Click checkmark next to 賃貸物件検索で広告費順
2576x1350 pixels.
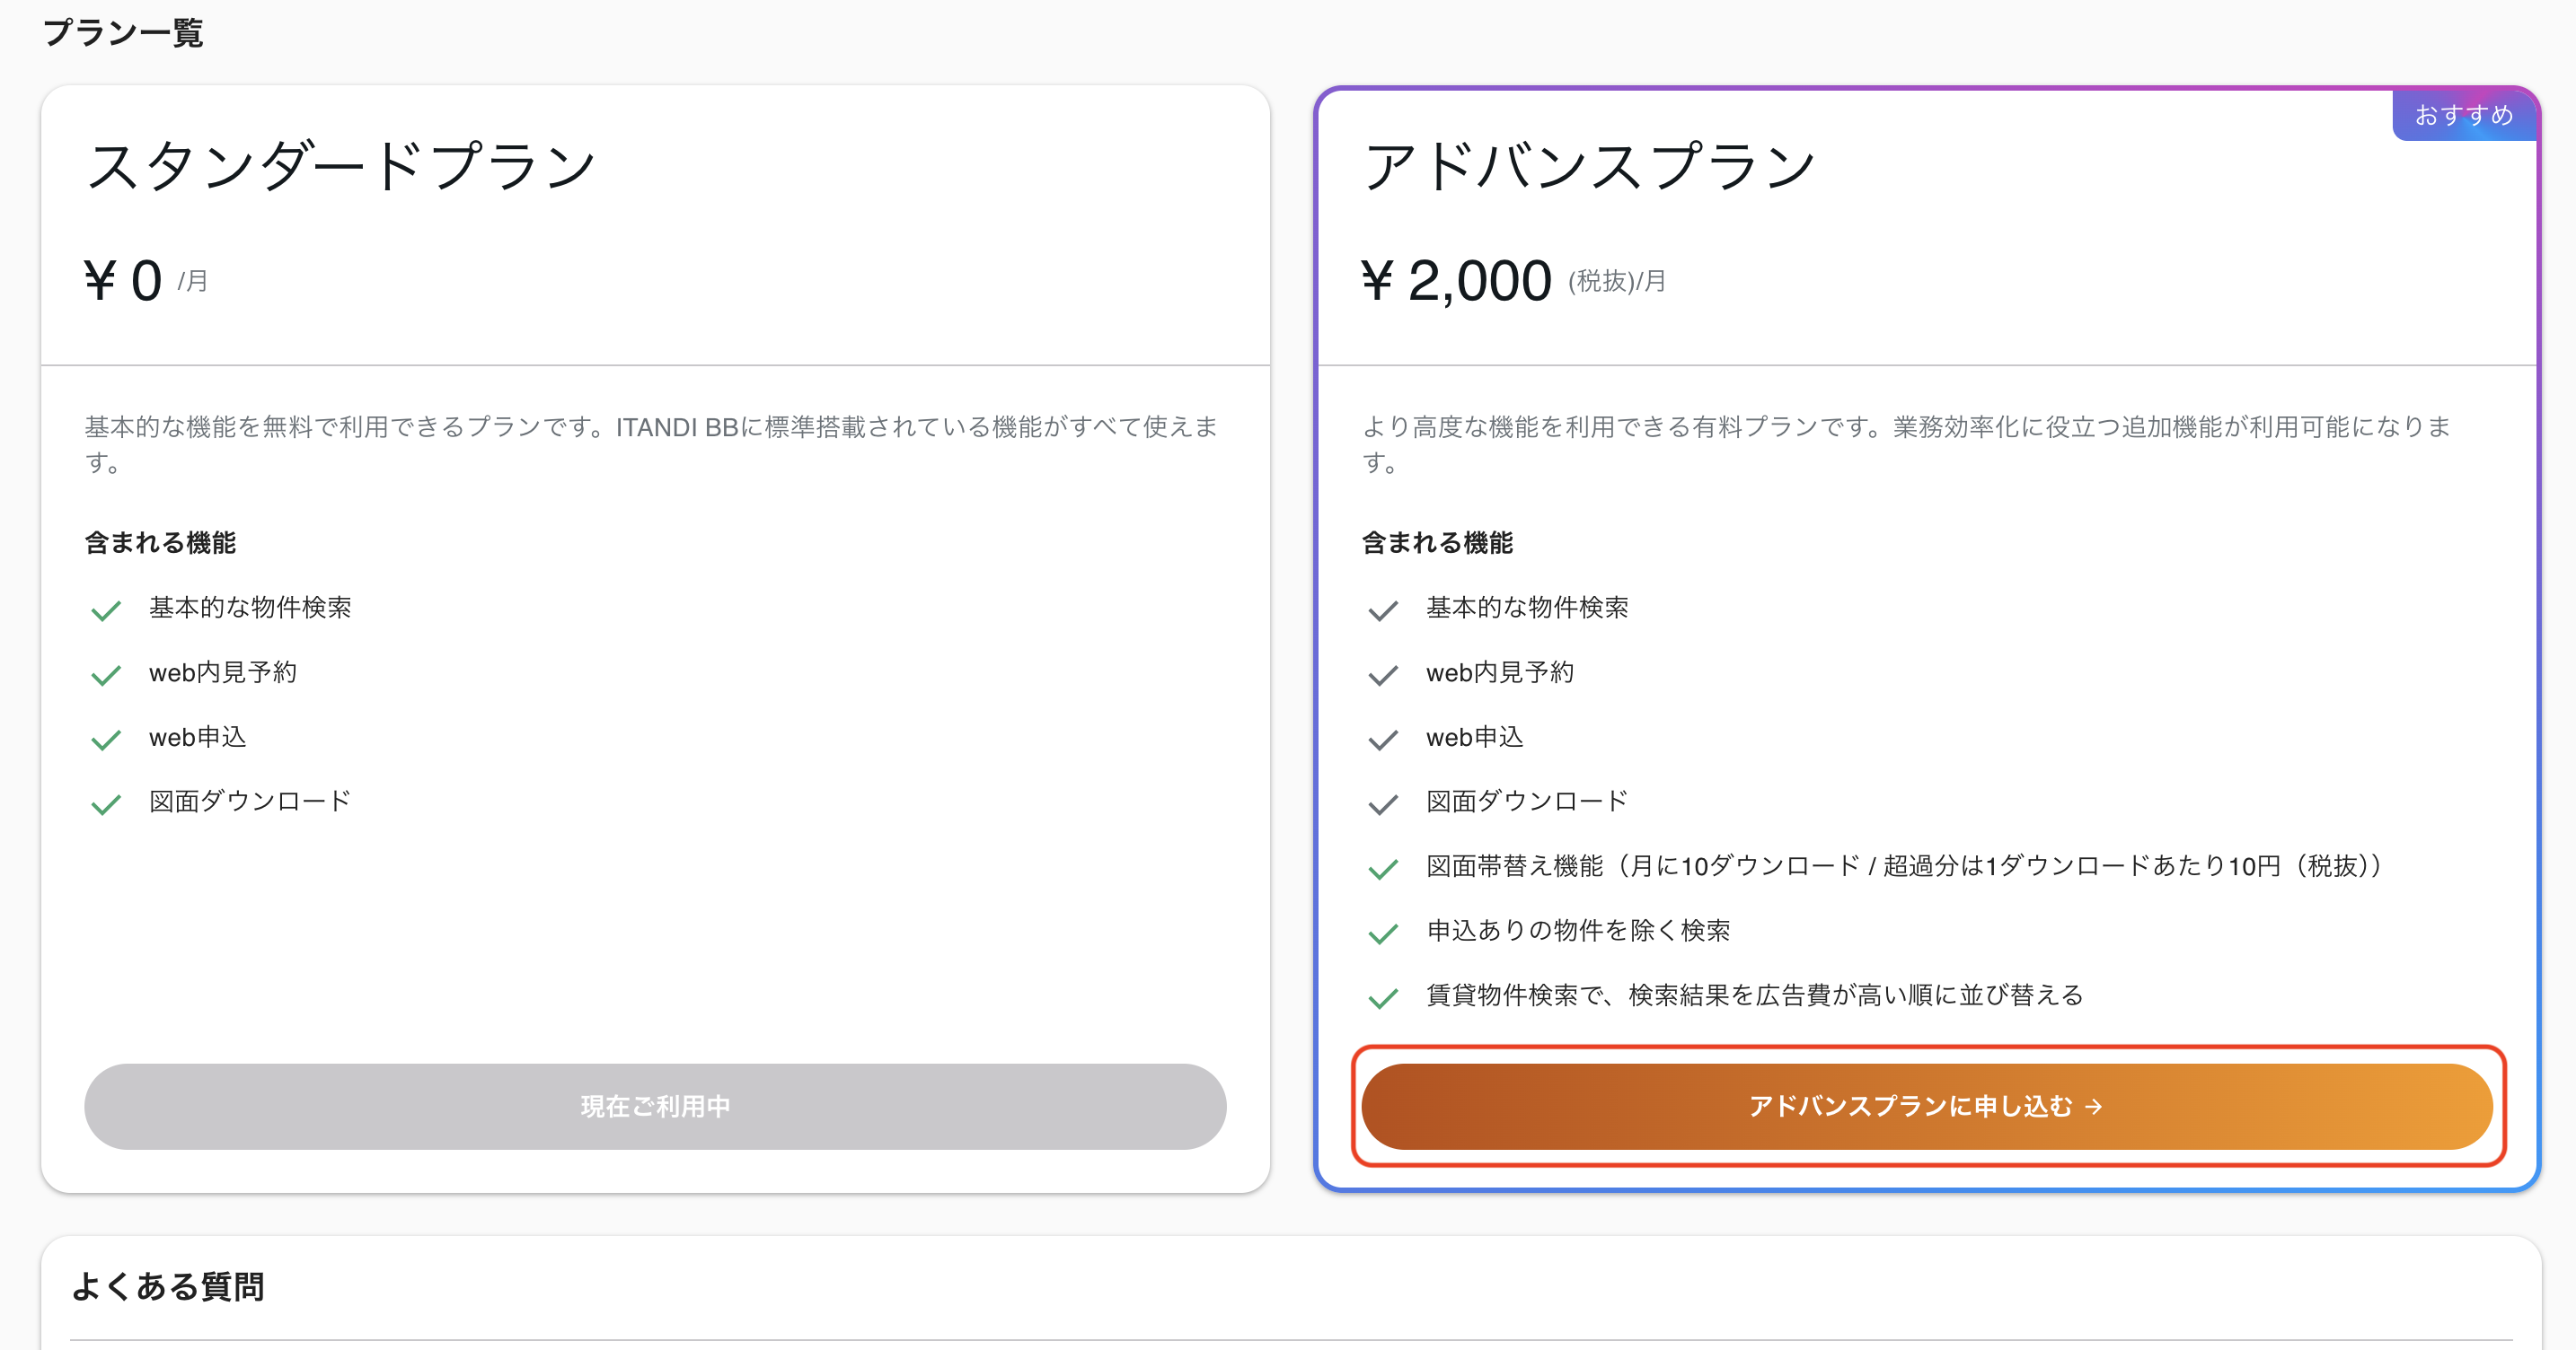(x=1383, y=998)
